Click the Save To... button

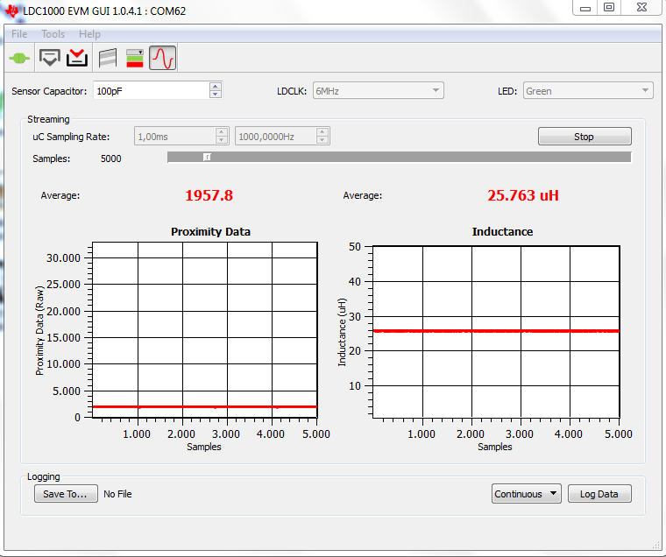(66, 494)
